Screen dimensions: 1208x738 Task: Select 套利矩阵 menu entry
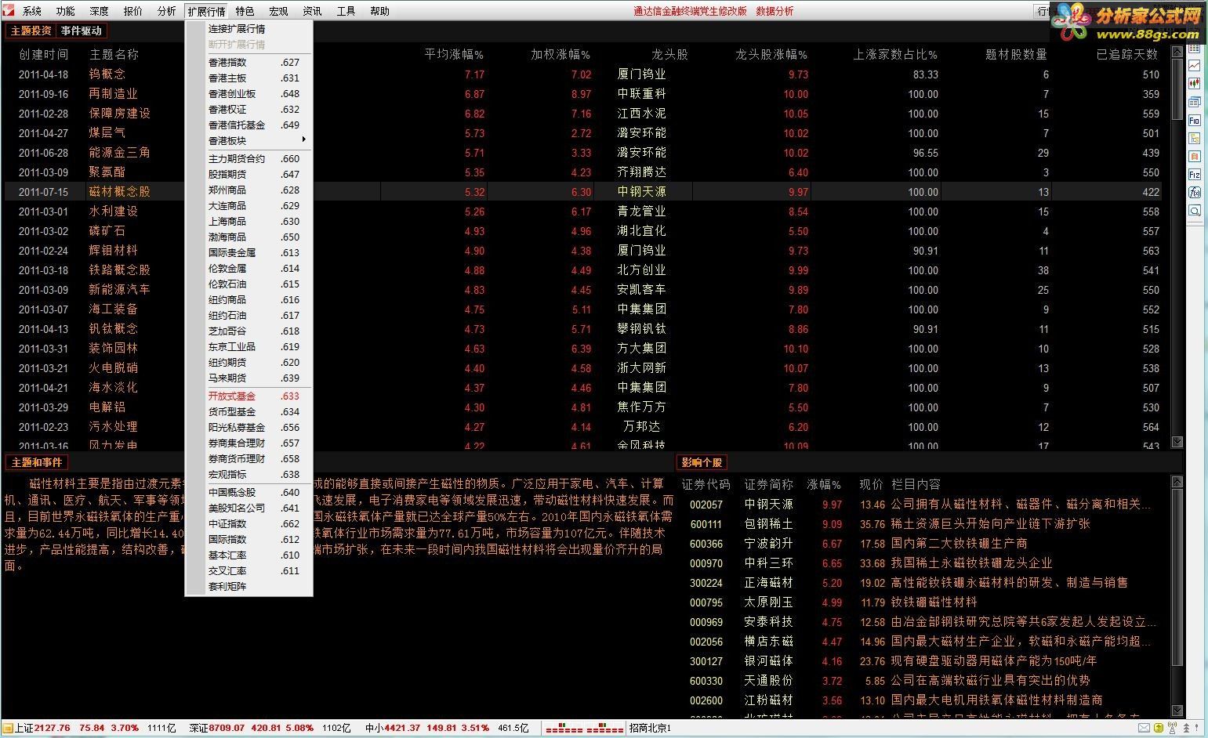pos(249,587)
